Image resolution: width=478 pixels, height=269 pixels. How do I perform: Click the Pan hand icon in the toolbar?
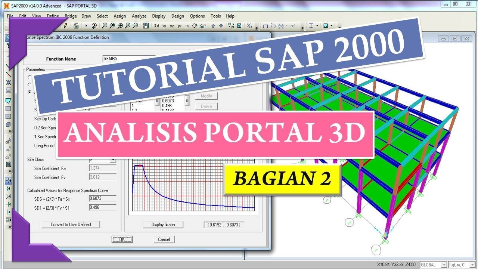(146, 26)
